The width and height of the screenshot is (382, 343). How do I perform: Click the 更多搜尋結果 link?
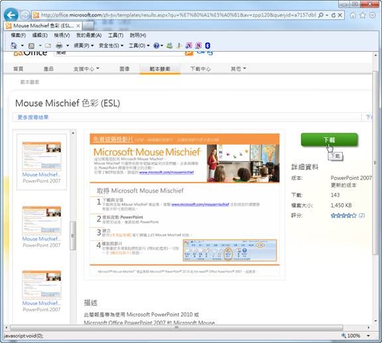pos(33,117)
